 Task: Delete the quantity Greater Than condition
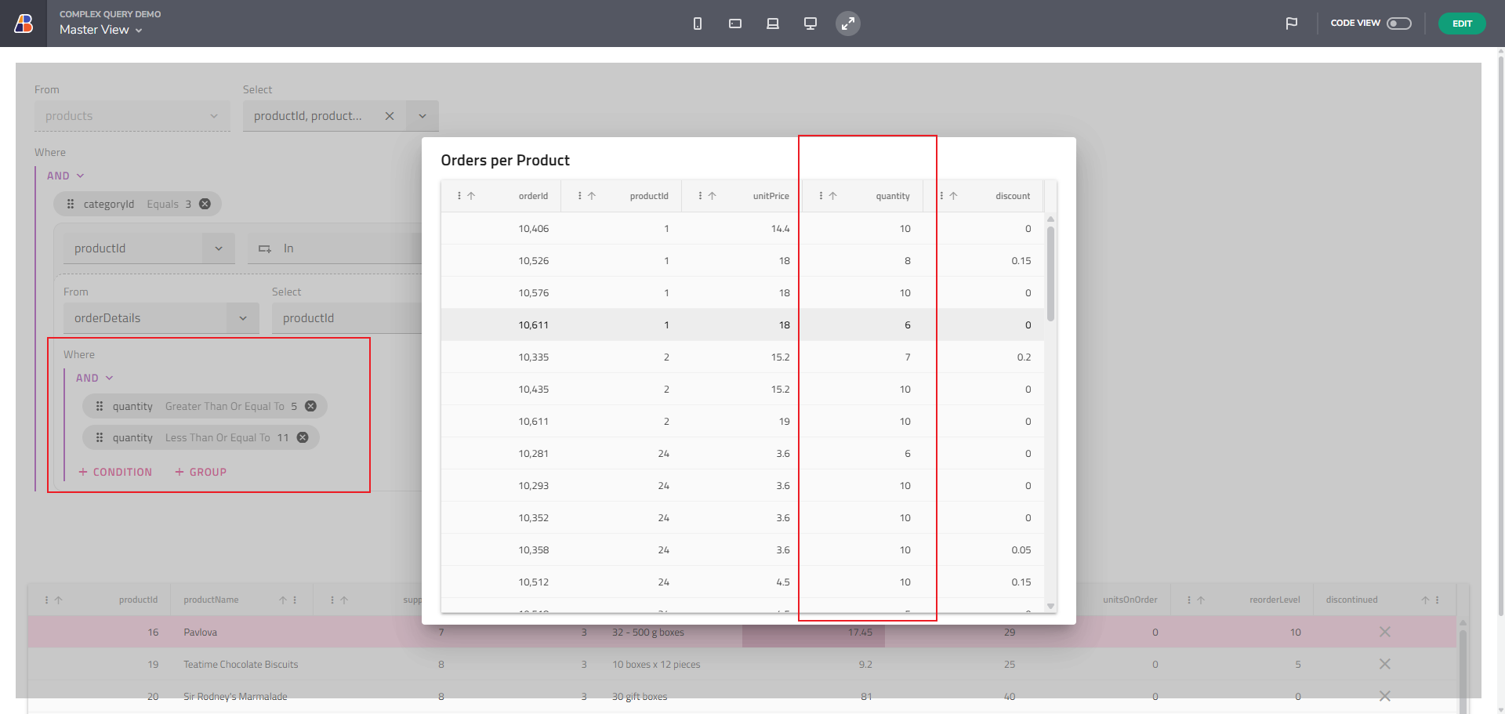[310, 406]
